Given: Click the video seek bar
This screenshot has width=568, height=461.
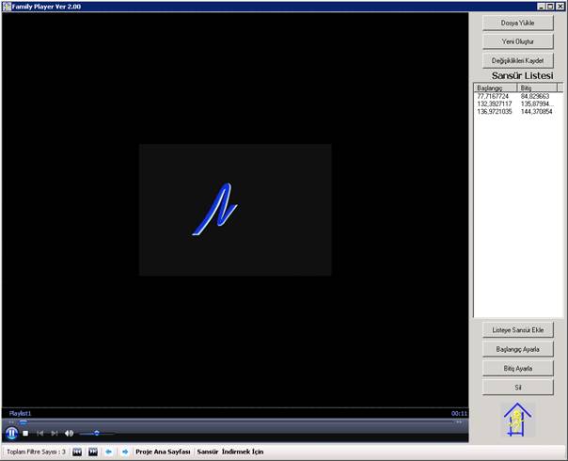Looking at the screenshot, I should pyautogui.click(x=235, y=422).
